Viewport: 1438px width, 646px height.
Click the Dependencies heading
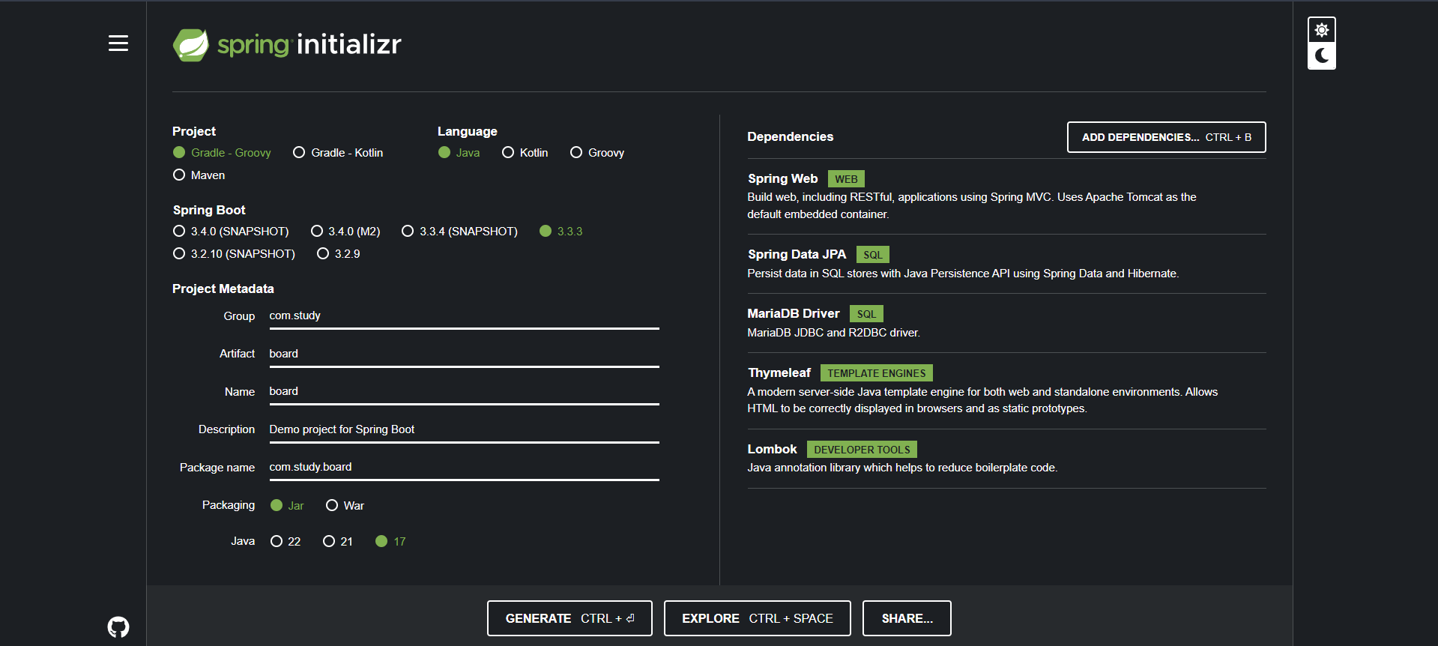coord(790,136)
